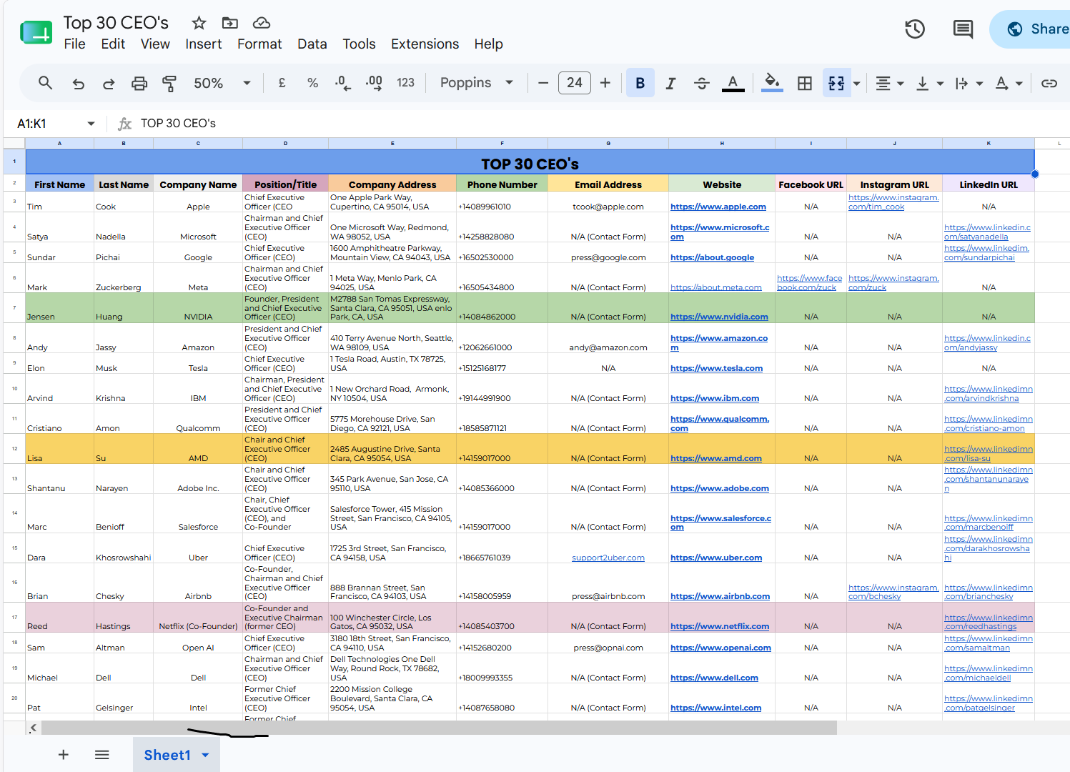The image size is (1070, 772).
Task: Open the apple.com website link
Action: 718,207
